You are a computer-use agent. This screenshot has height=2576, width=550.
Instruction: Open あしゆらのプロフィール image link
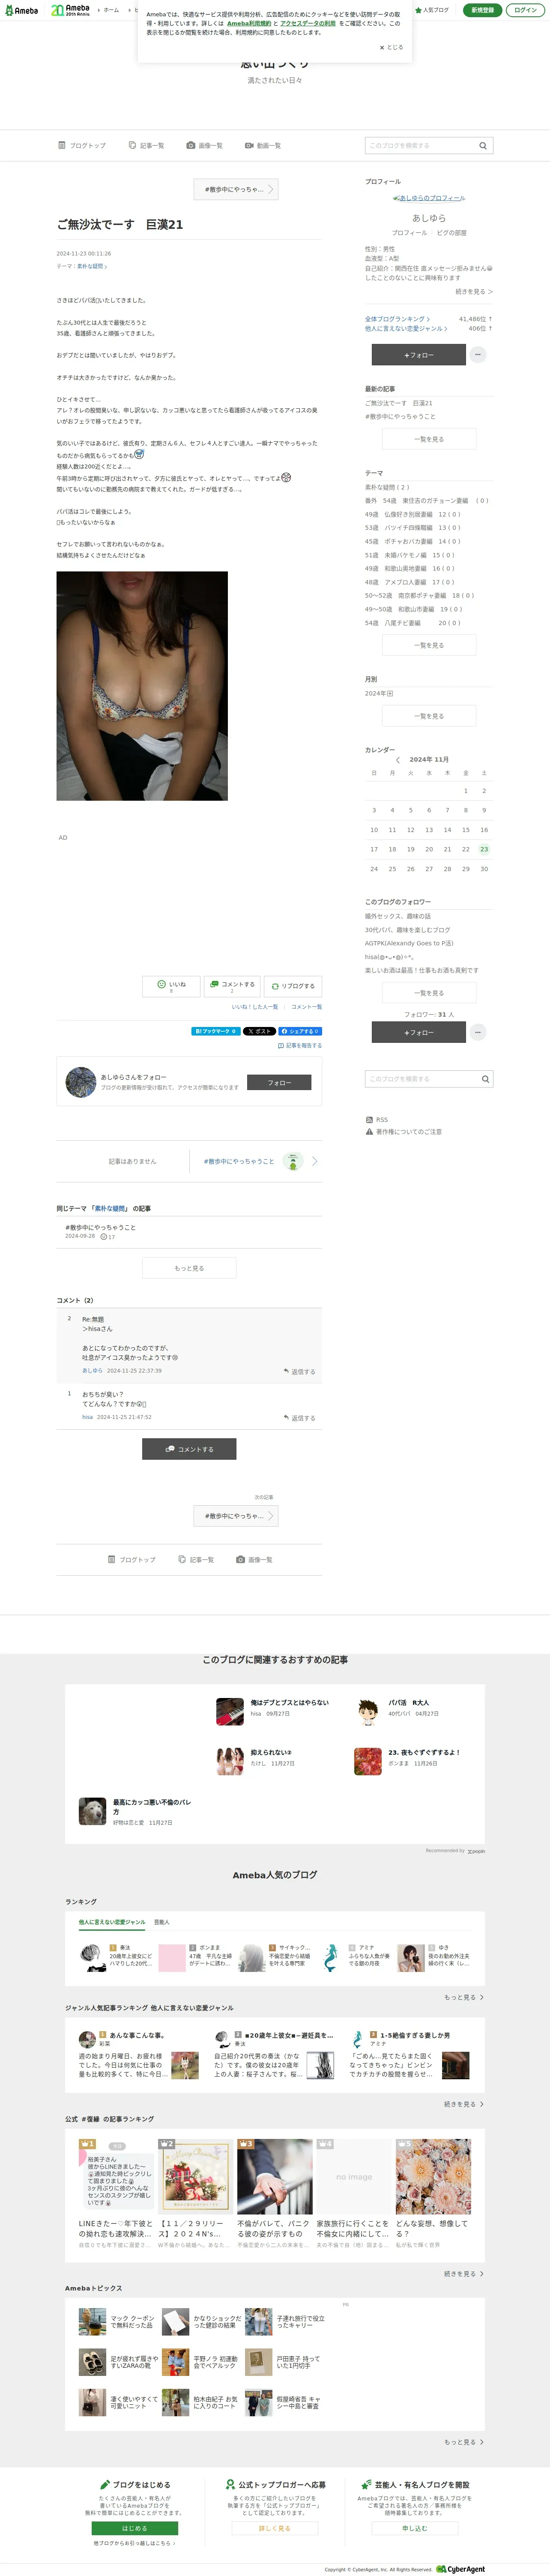pos(429,198)
